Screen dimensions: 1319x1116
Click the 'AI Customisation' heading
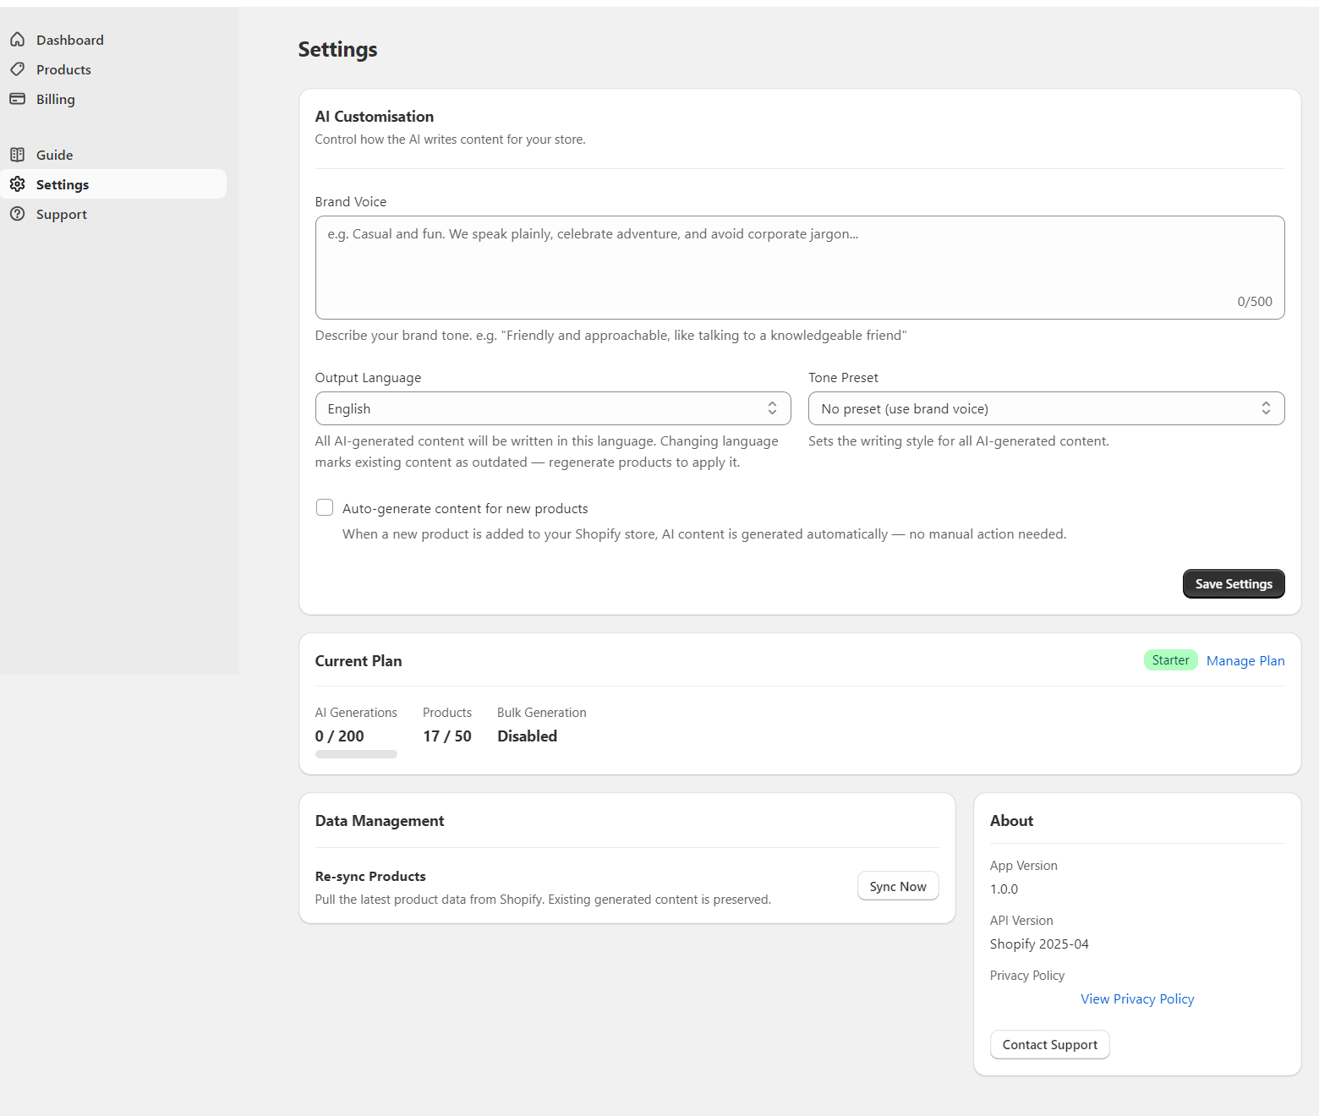375,117
